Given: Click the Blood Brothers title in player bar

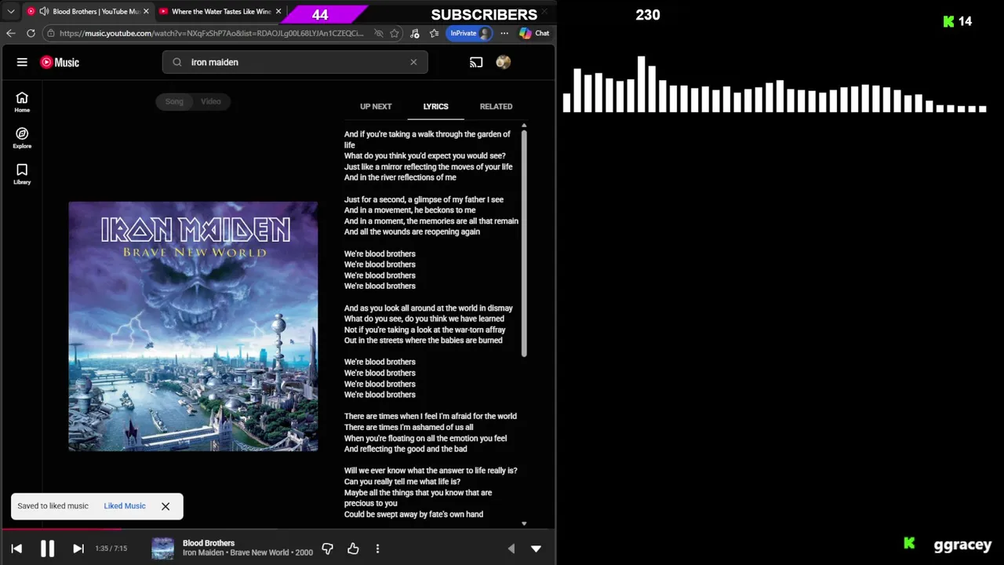Looking at the screenshot, I should click(x=209, y=543).
